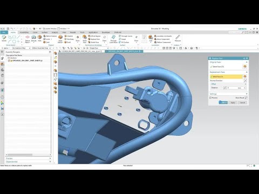Toggle checkbox beside the part in navigator
The image size is (259, 194).
click(x=9, y=61)
